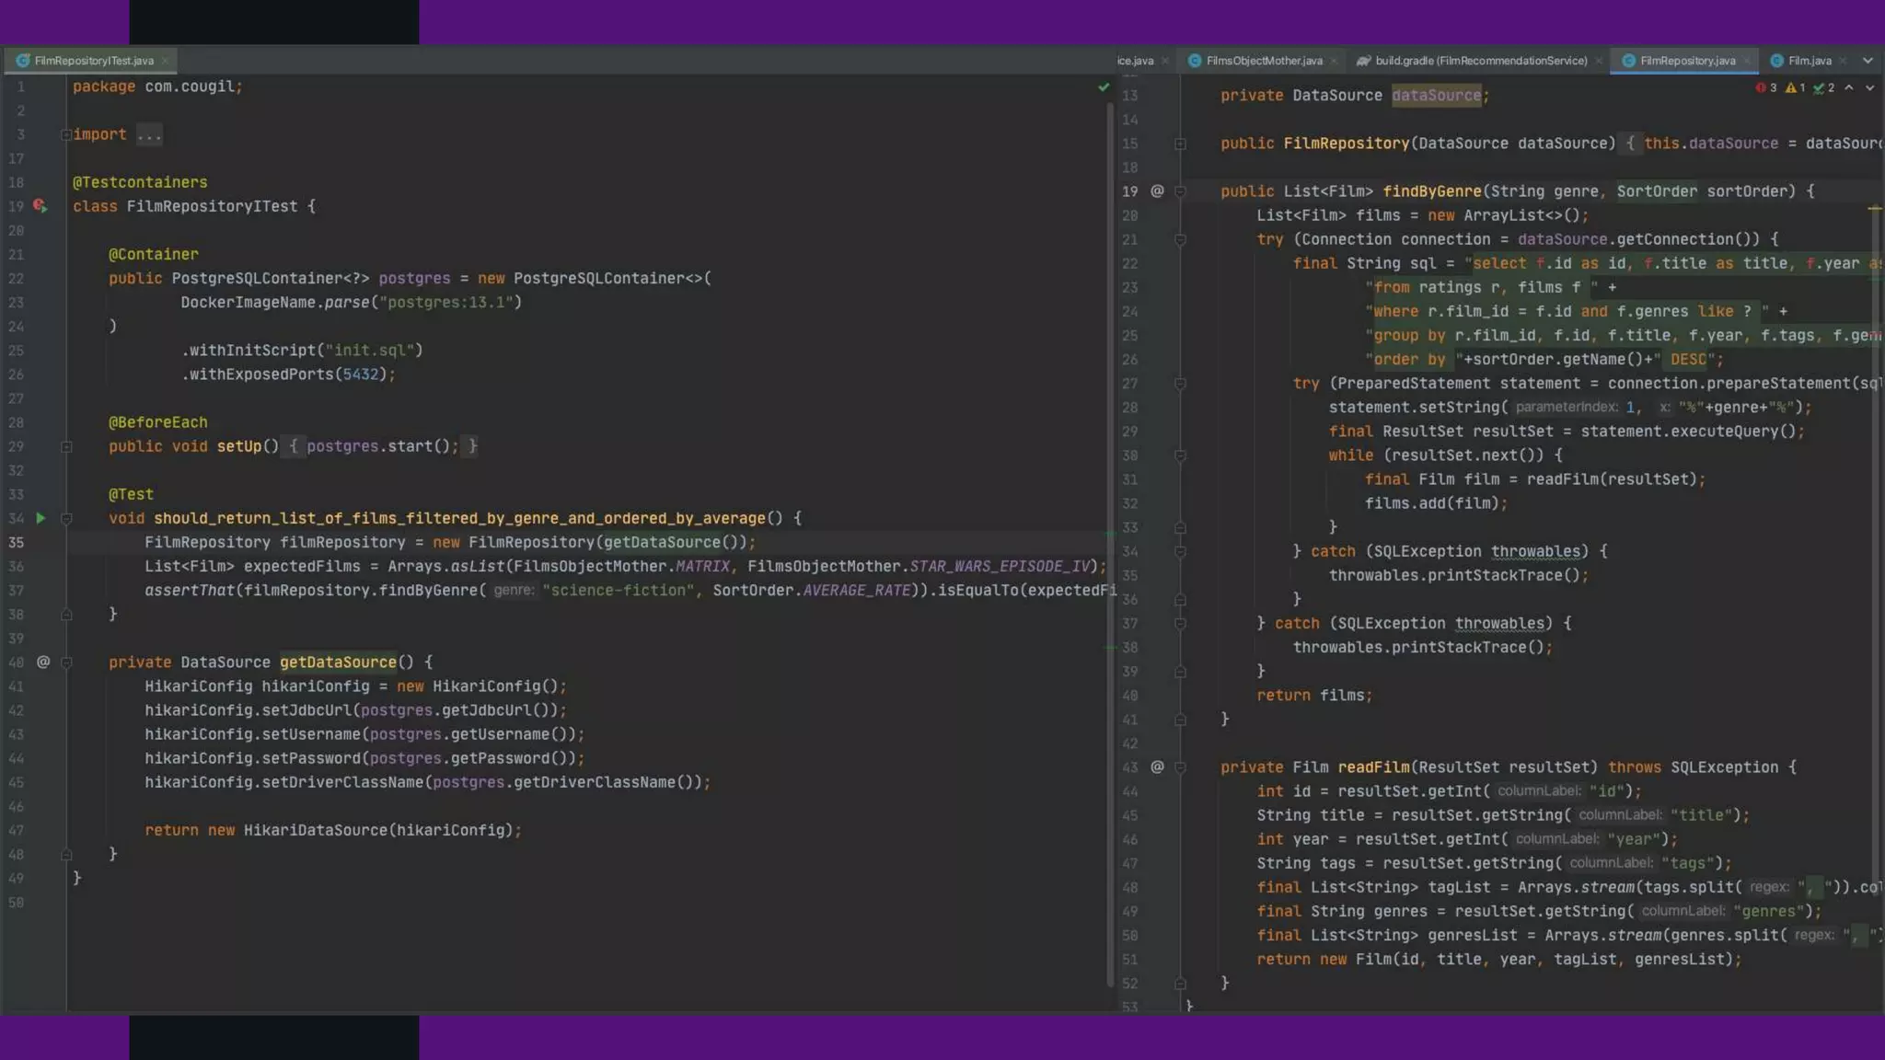Expand the folded import block

(66, 134)
